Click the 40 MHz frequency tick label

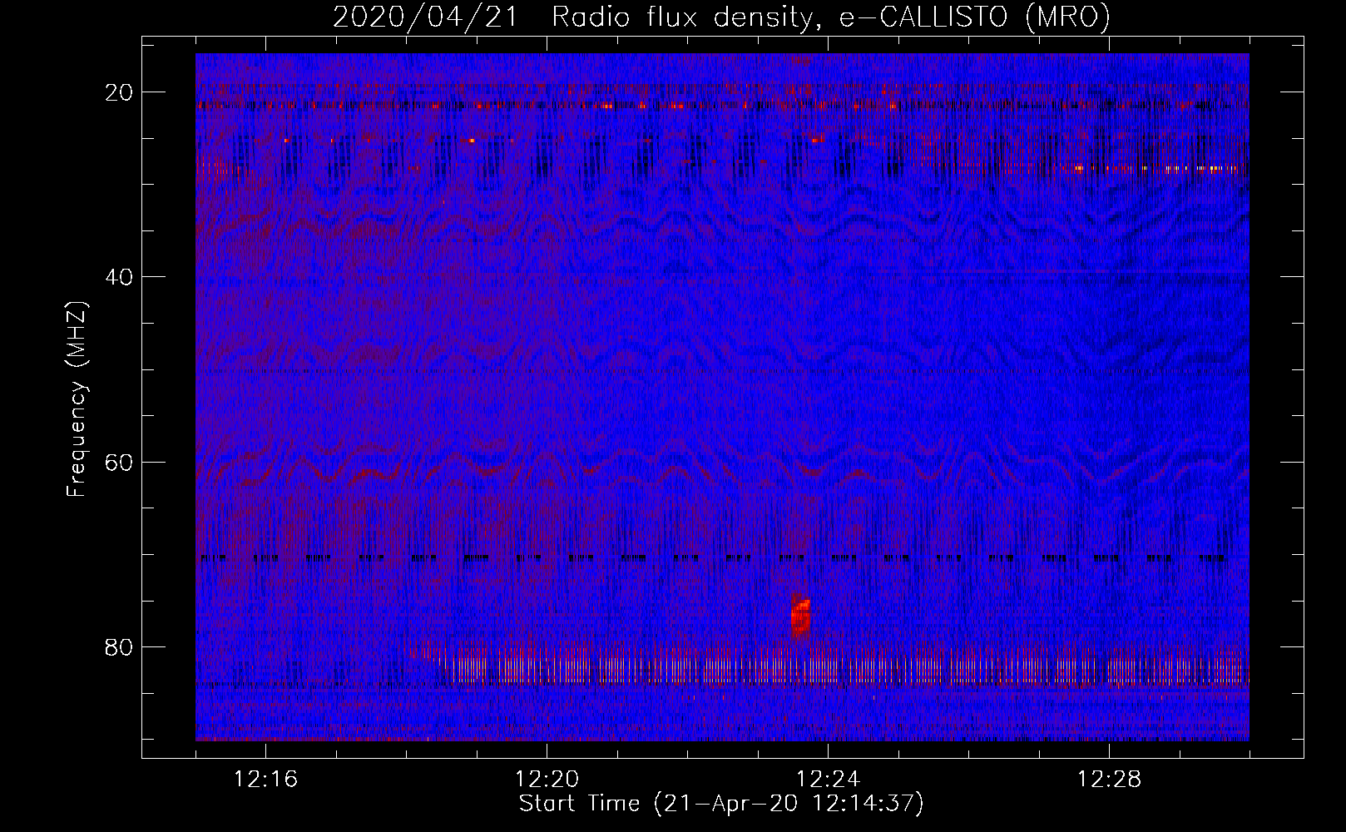(x=119, y=277)
